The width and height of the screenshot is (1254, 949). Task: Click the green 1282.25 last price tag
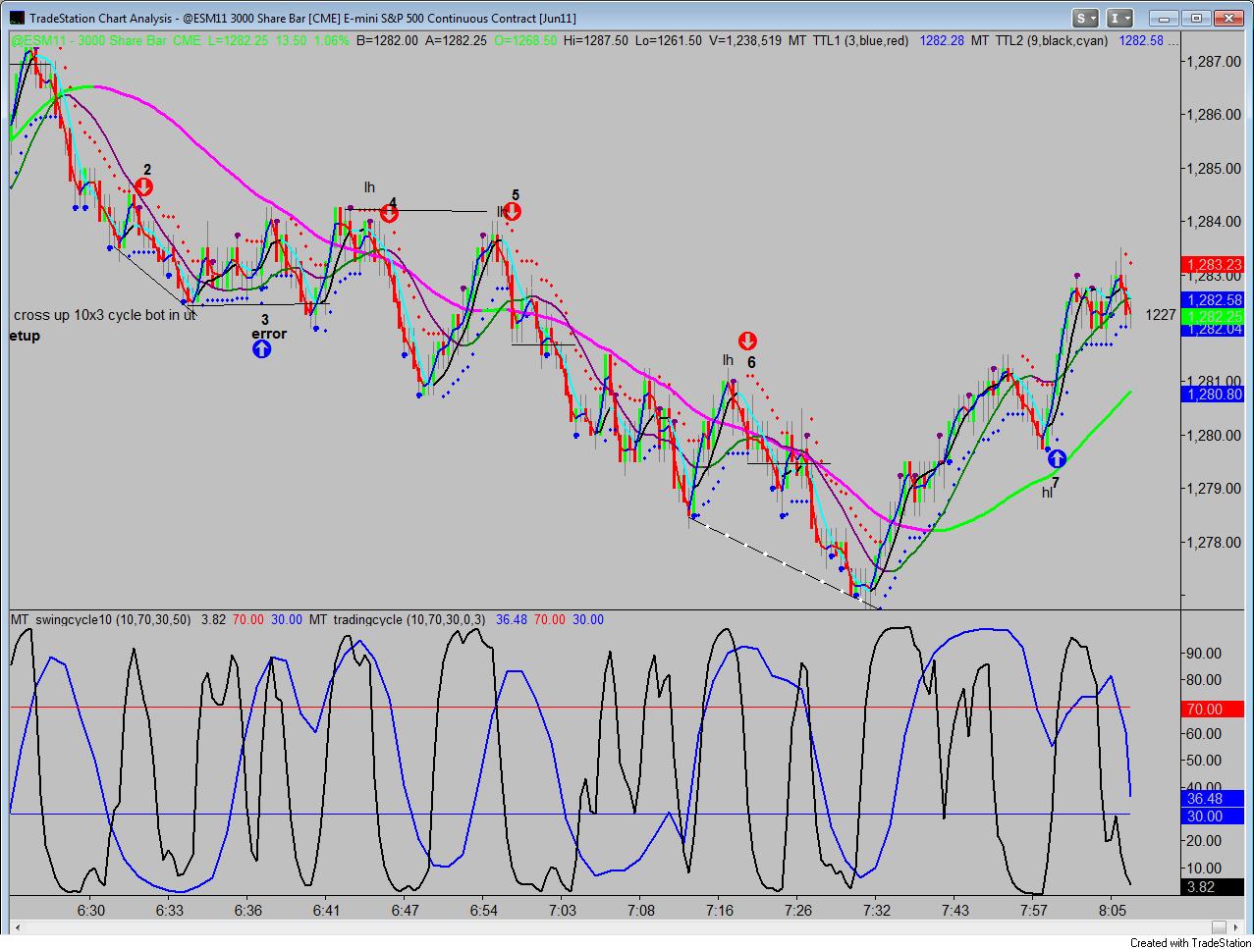click(1215, 316)
